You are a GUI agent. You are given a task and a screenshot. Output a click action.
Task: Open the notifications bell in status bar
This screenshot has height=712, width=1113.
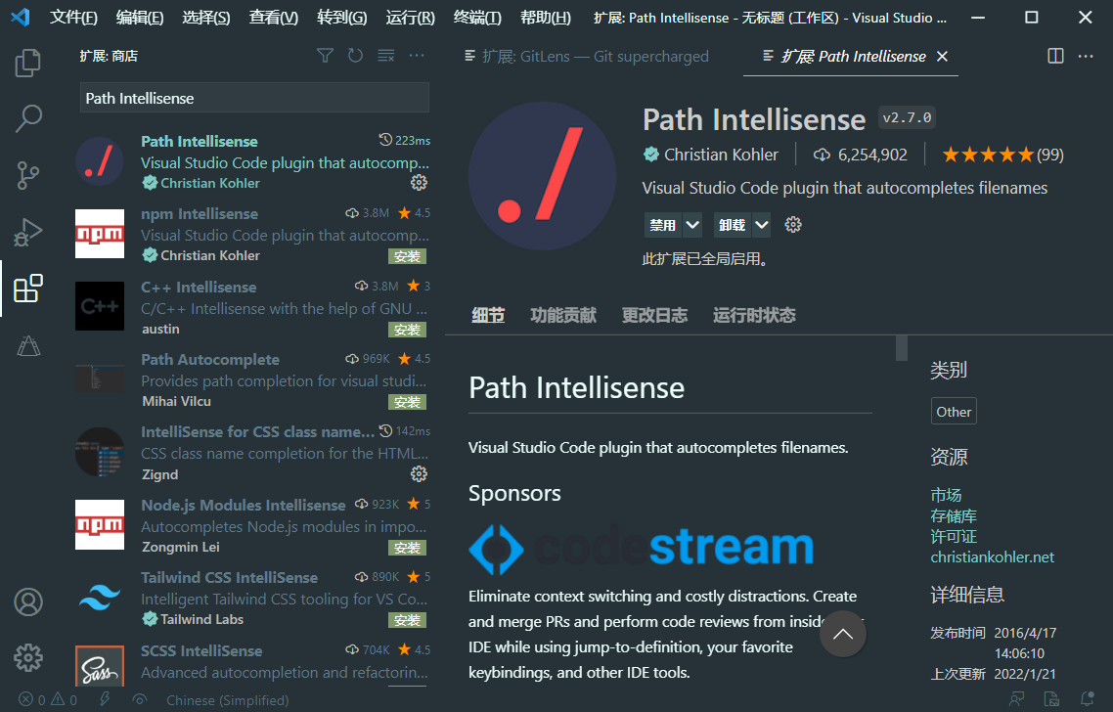tap(1087, 700)
